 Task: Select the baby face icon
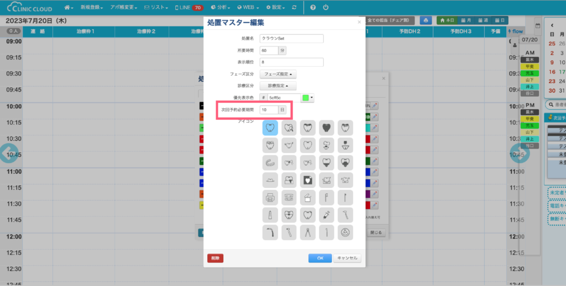point(345,232)
